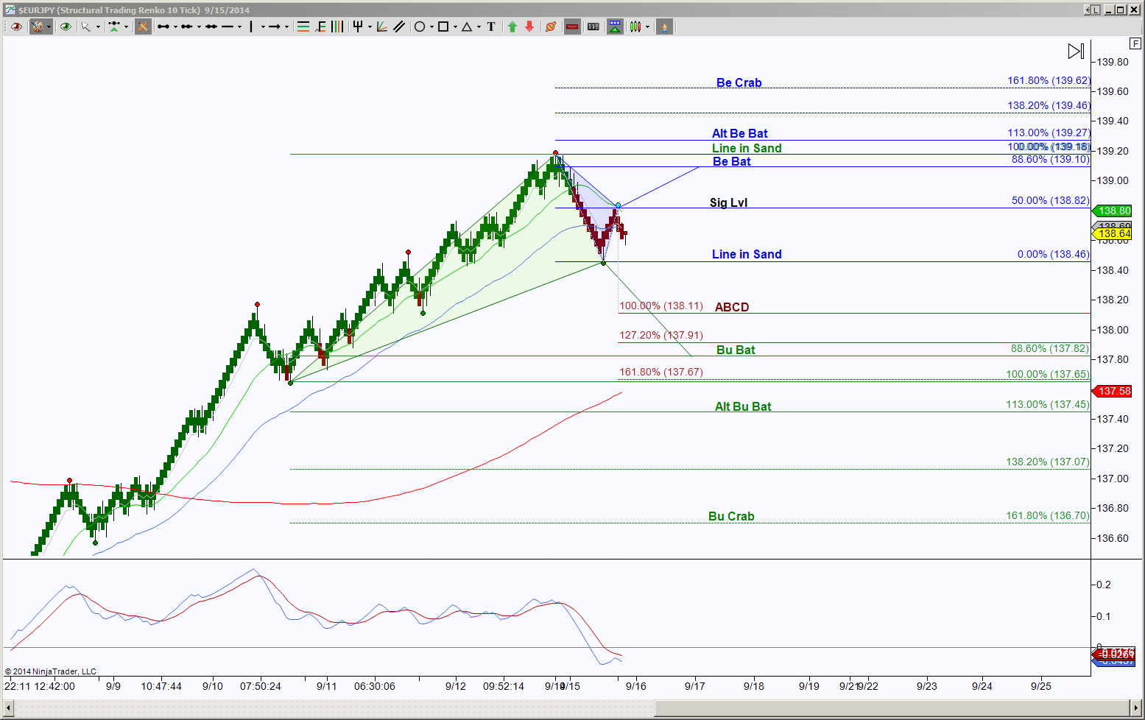The width and height of the screenshot is (1145, 720).
Task: Insert a red down arrow marker
Action: (x=529, y=27)
